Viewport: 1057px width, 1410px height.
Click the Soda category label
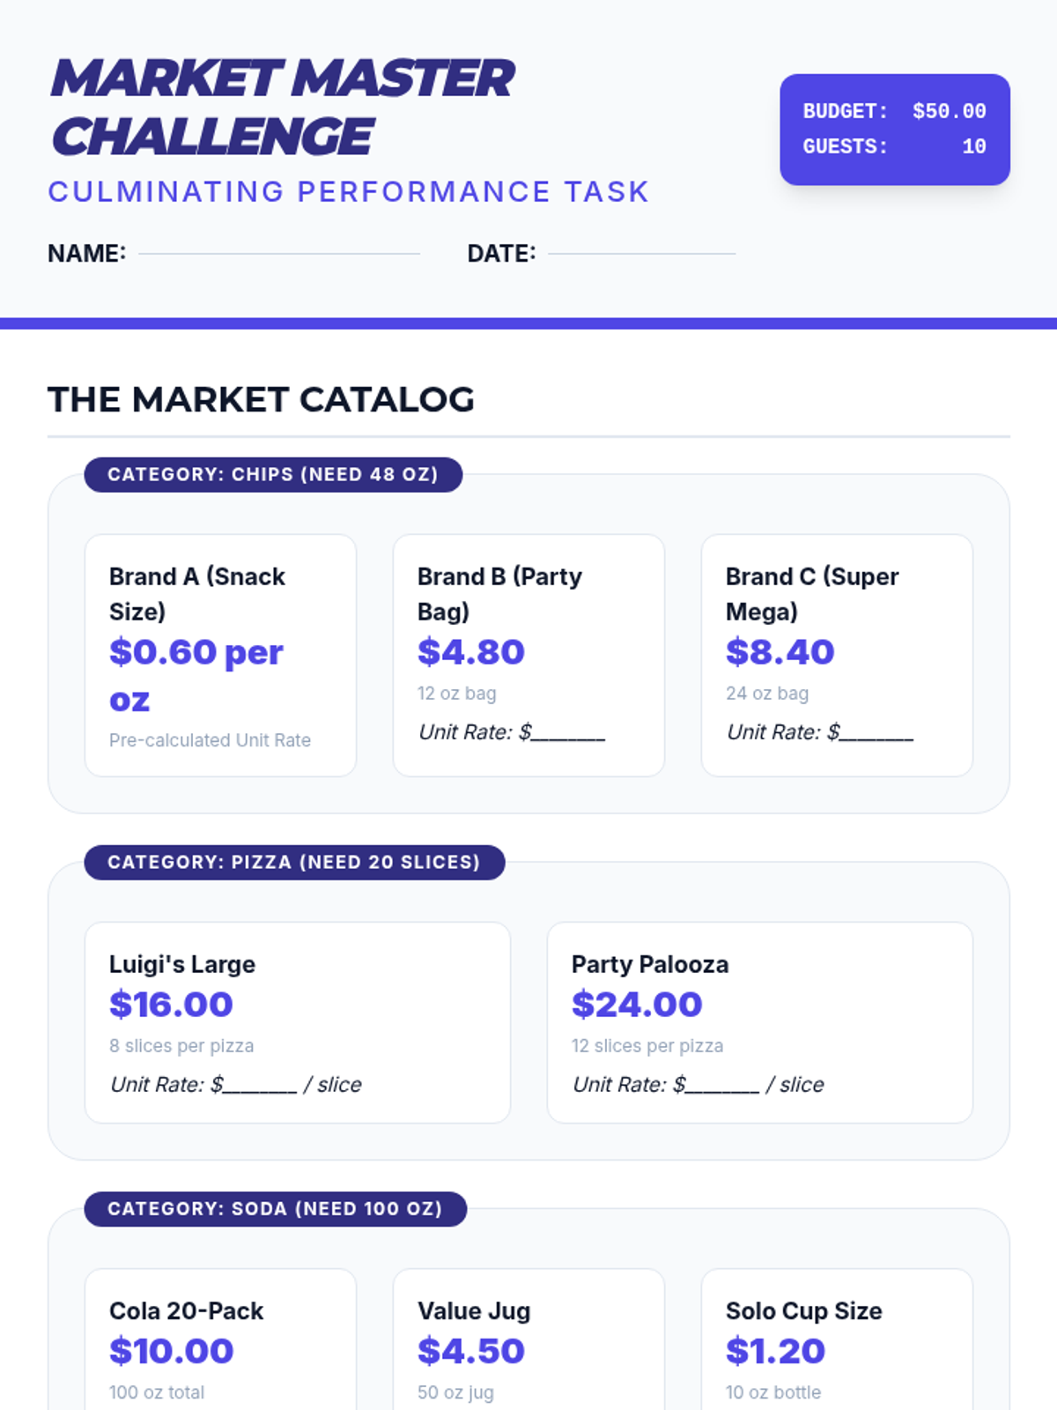tap(275, 1209)
